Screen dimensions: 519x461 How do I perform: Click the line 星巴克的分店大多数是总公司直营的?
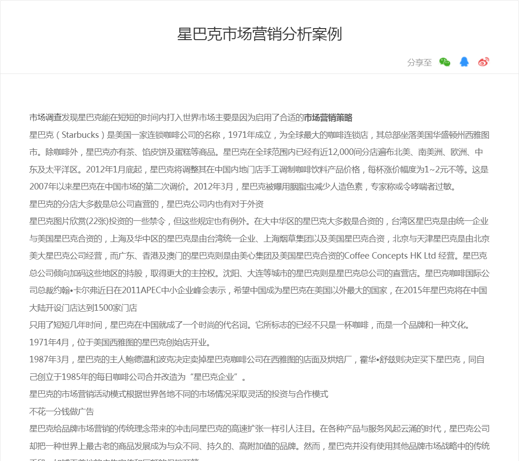tap(94, 204)
